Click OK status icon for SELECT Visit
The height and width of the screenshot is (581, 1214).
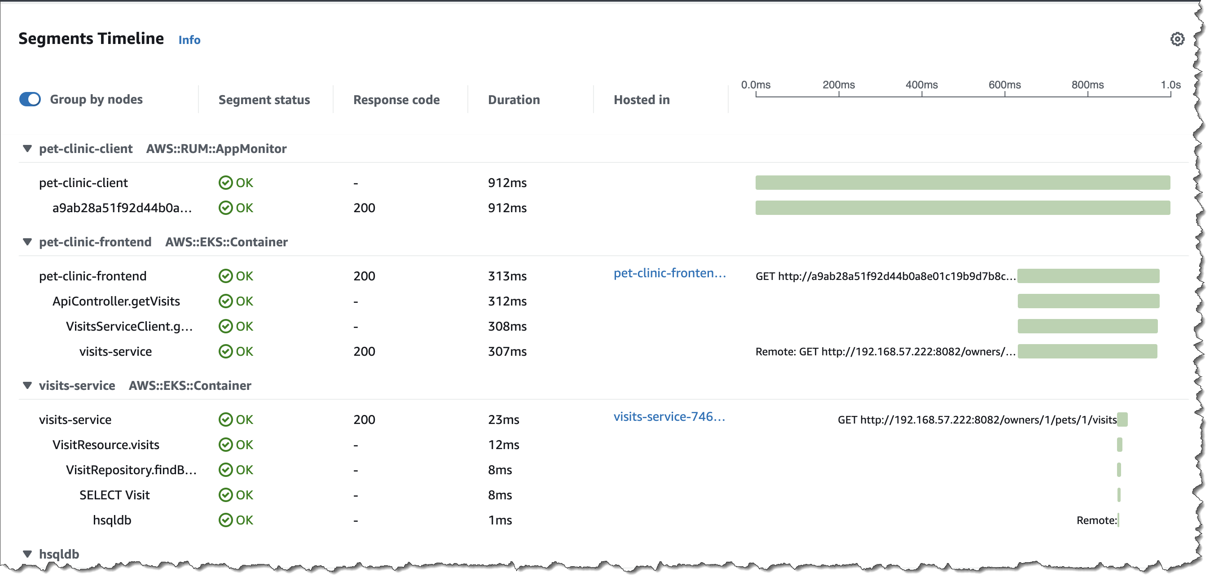coord(226,495)
